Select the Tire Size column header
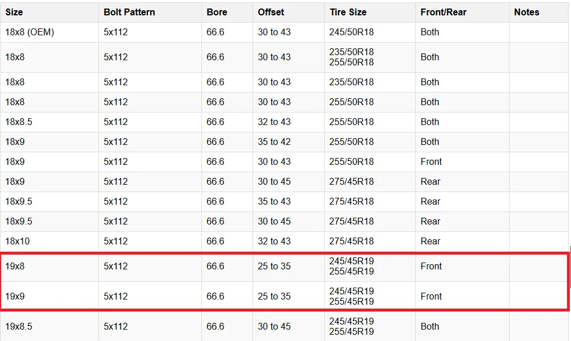The width and height of the screenshot is (571, 341). (348, 12)
